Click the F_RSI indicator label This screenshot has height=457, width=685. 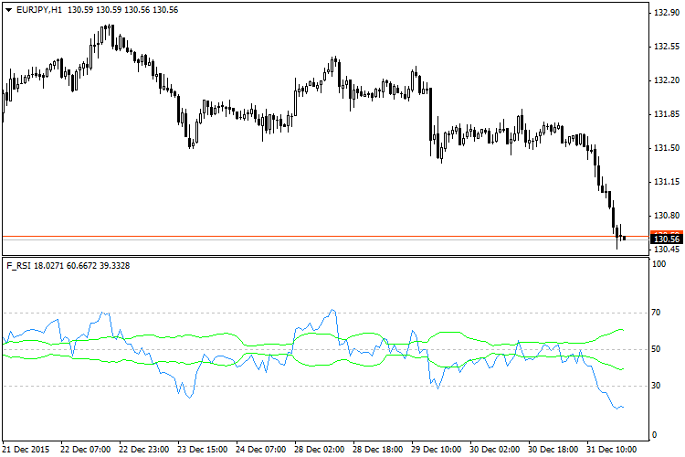(17, 265)
